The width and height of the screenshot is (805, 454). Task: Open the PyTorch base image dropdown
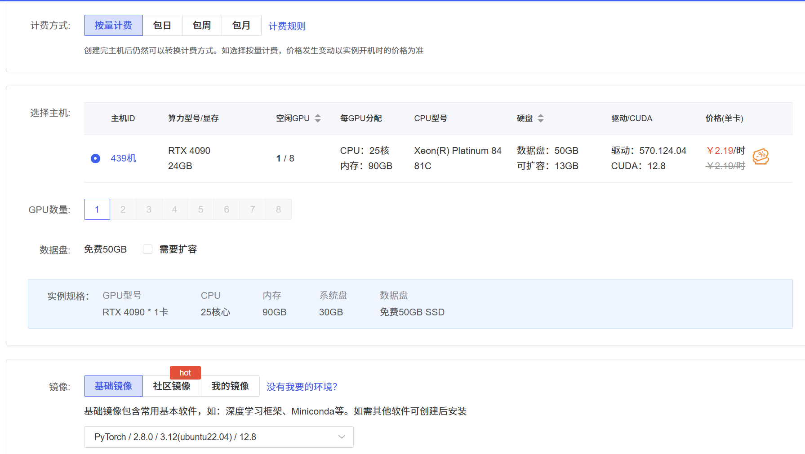tap(218, 437)
